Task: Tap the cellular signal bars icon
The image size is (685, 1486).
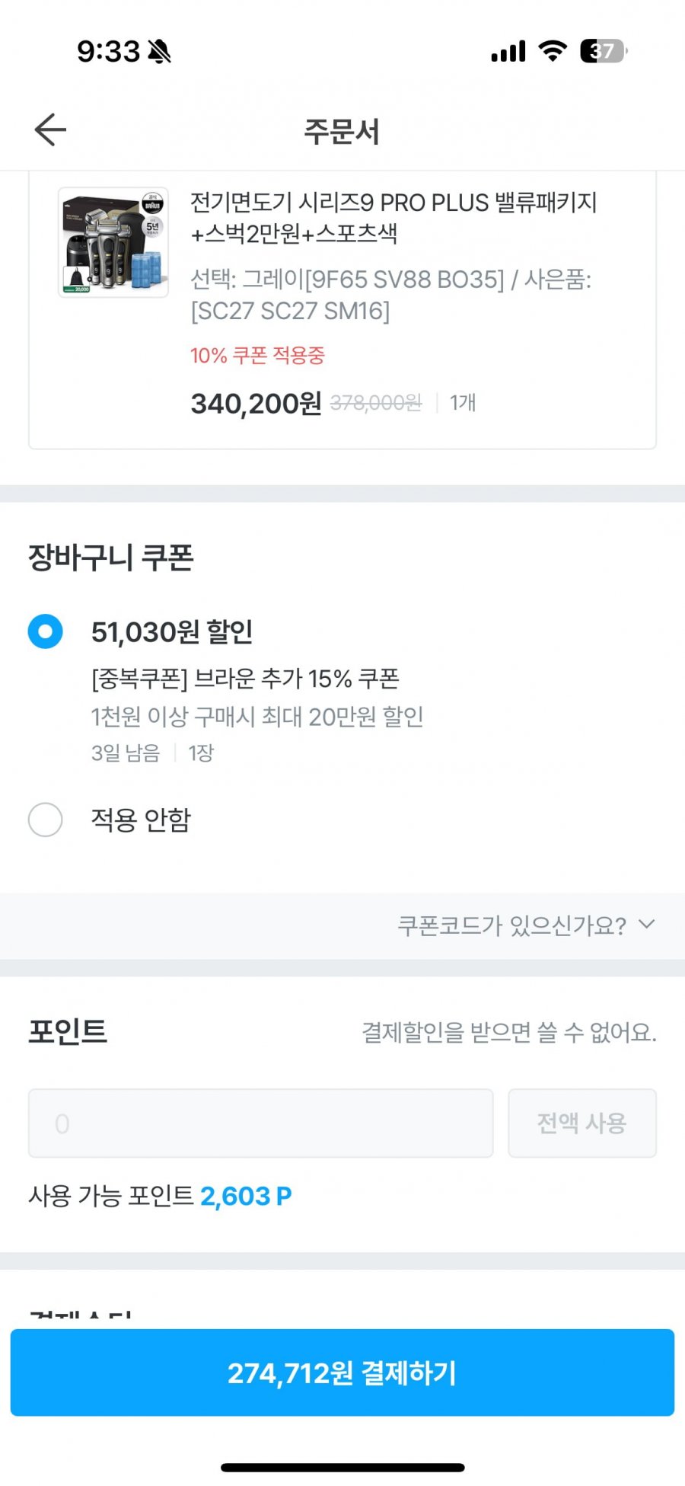Action: point(508,52)
